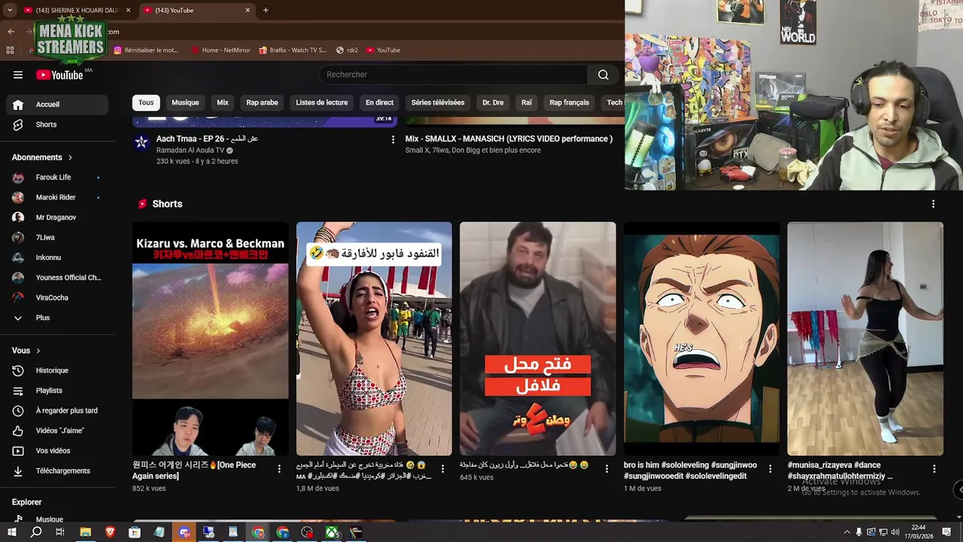Open the Home - NetMirror bookmark
This screenshot has width=963, height=542.
[x=220, y=50]
